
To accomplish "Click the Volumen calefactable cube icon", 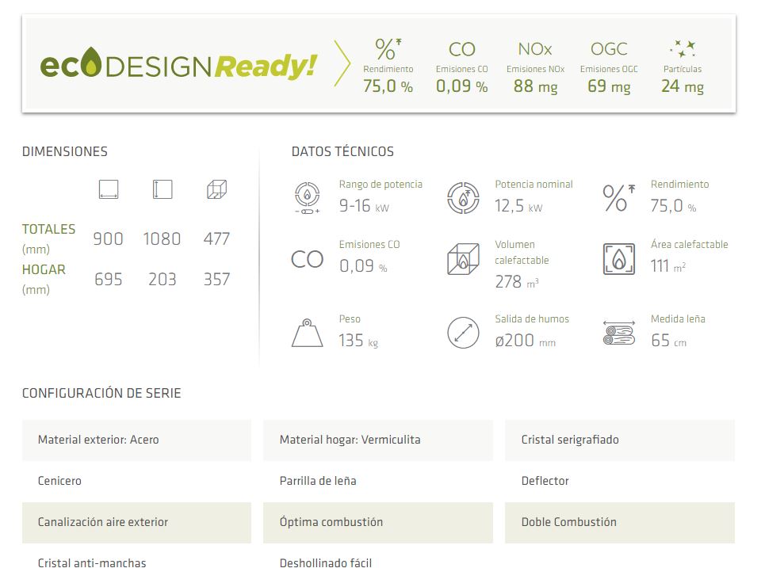I will (x=463, y=259).
